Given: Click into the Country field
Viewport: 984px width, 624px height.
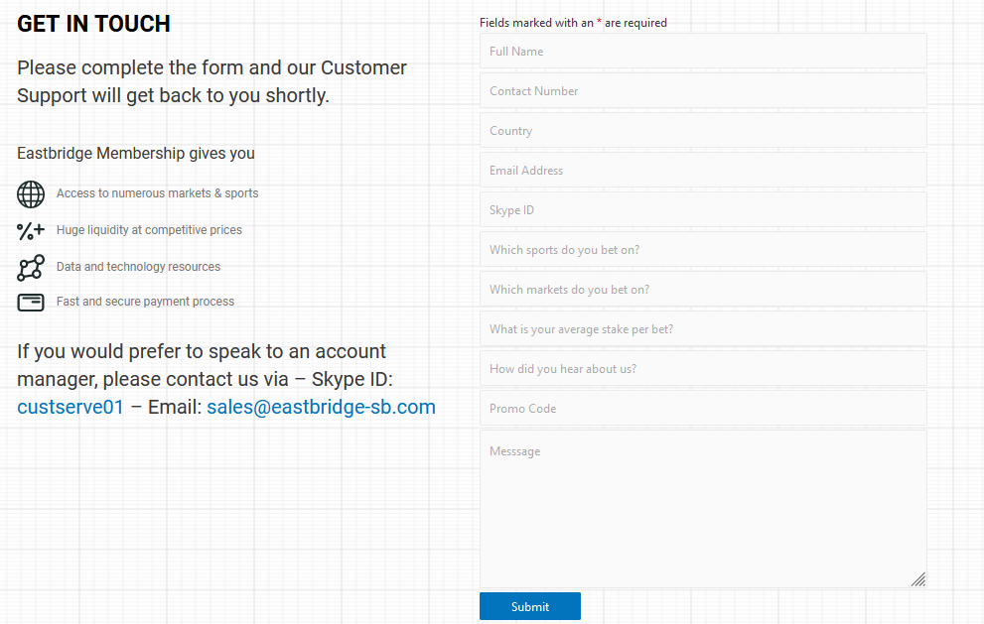Looking at the screenshot, I should point(703,131).
